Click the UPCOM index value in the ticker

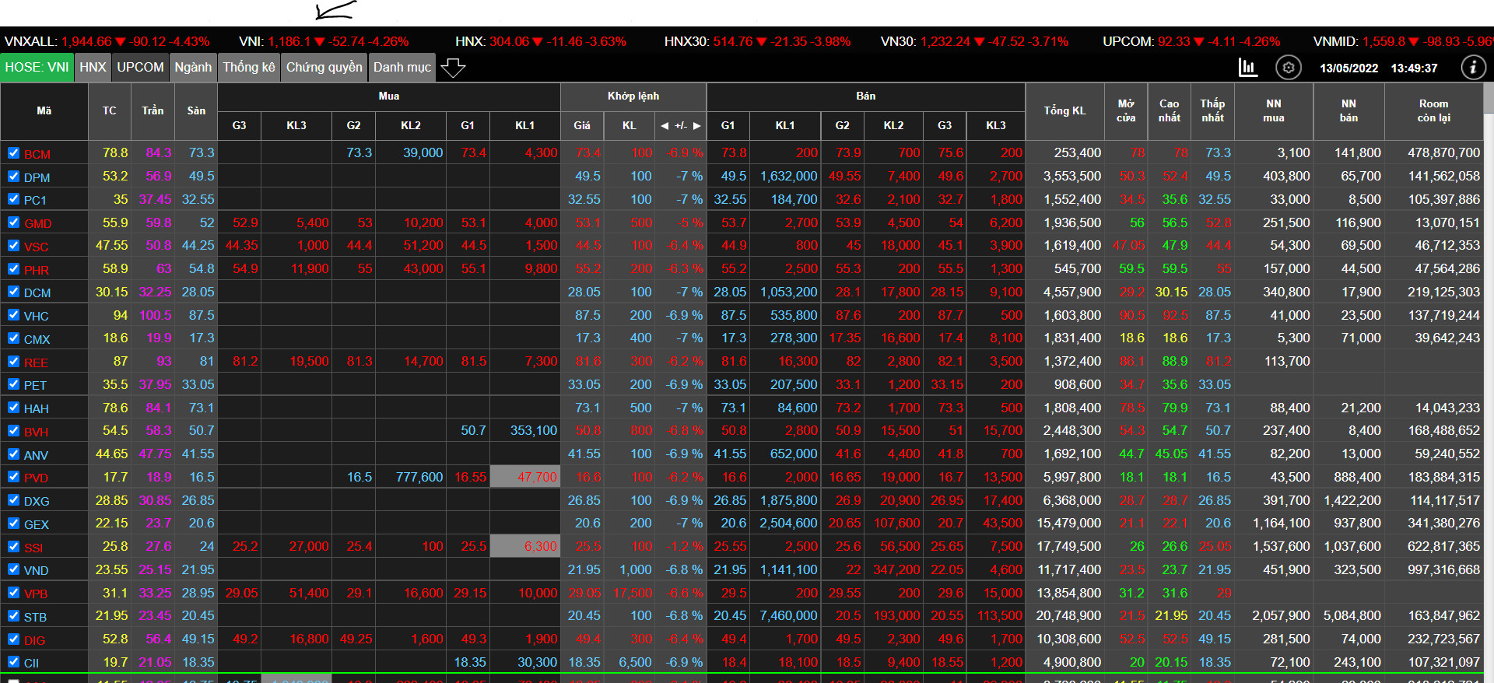pos(1175,41)
